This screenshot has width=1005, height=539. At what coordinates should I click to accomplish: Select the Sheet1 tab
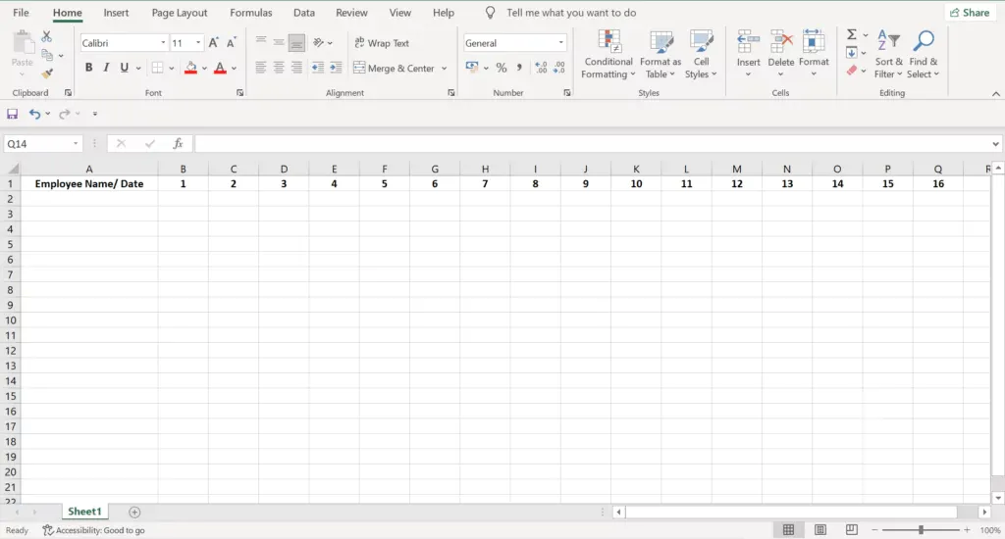[x=84, y=512]
